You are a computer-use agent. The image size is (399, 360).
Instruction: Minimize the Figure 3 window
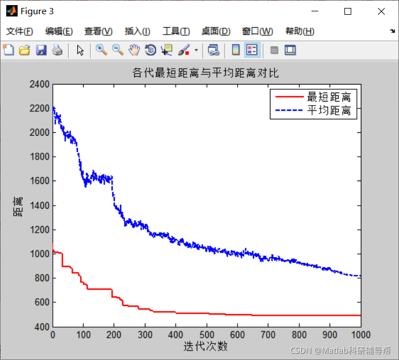pyautogui.click(x=315, y=11)
